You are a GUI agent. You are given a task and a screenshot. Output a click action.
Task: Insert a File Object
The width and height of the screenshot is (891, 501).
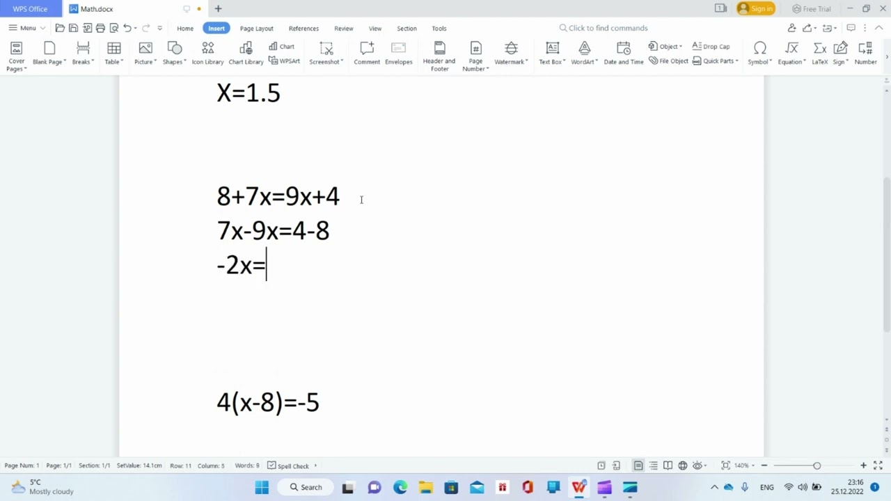tap(668, 61)
